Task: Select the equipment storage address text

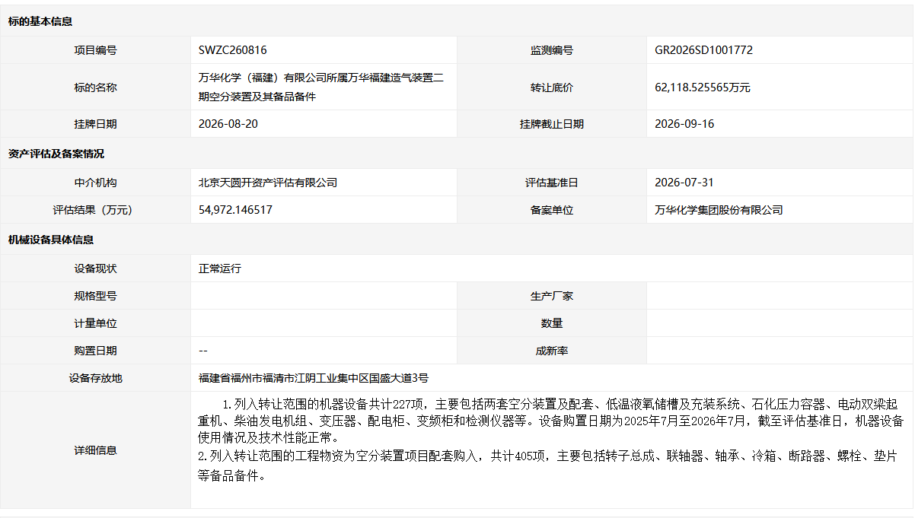Action: (313, 378)
